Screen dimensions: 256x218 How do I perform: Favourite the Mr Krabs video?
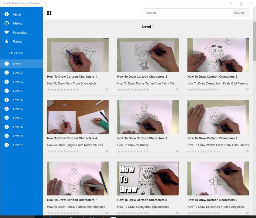(x=177, y=151)
